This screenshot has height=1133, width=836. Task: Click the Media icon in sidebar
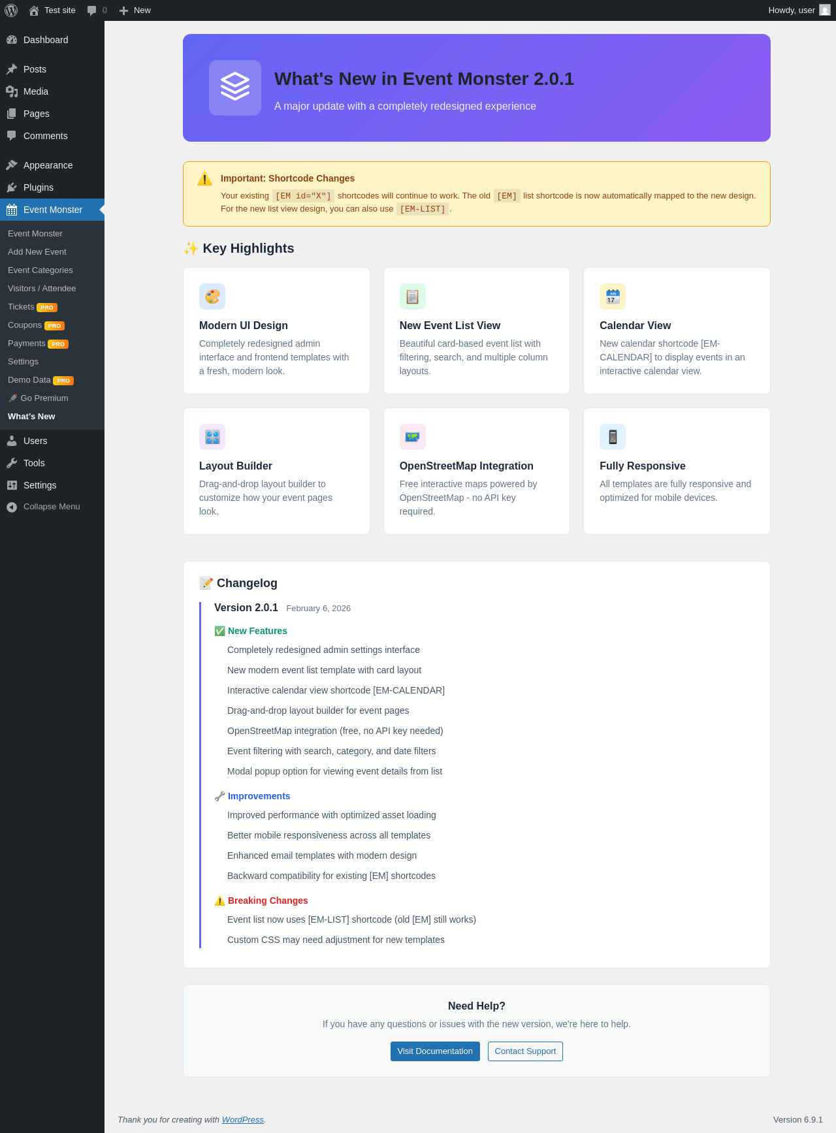[12, 91]
